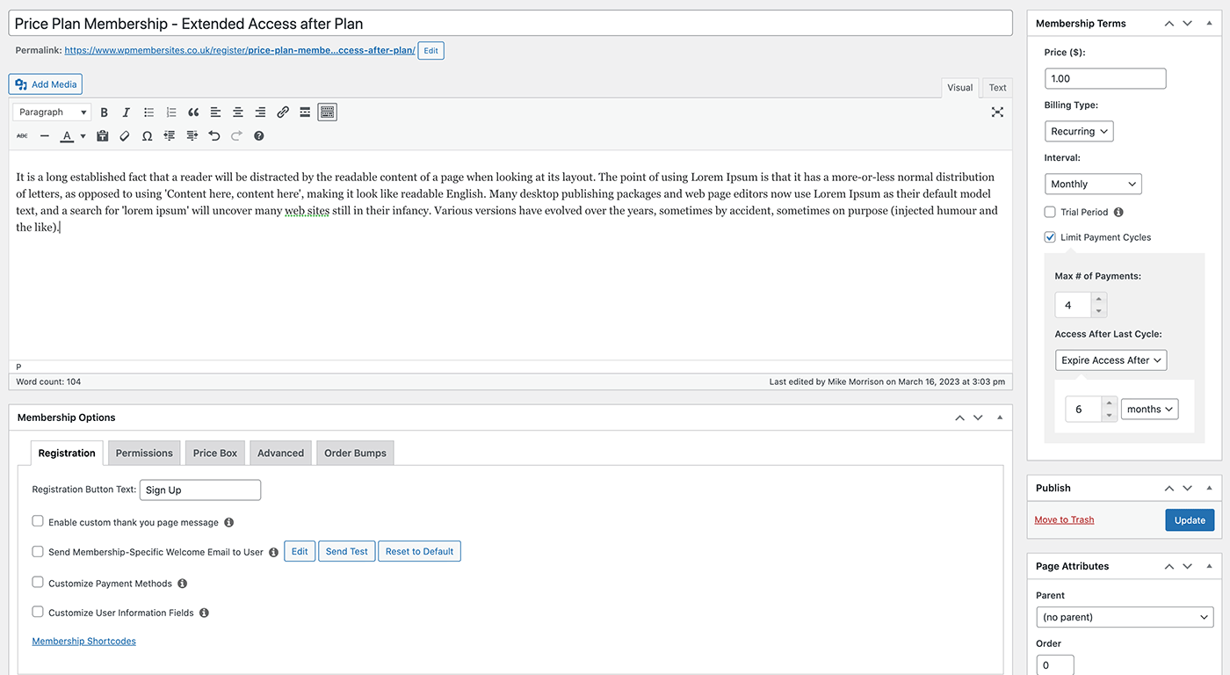Insert a blockquote
Viewport: 1230px width, 675px height.
tap(193, 112)
